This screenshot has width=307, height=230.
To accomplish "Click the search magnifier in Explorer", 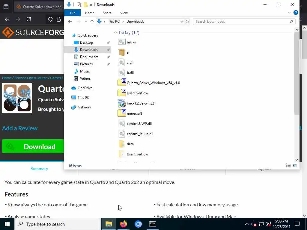I will 291,22.
